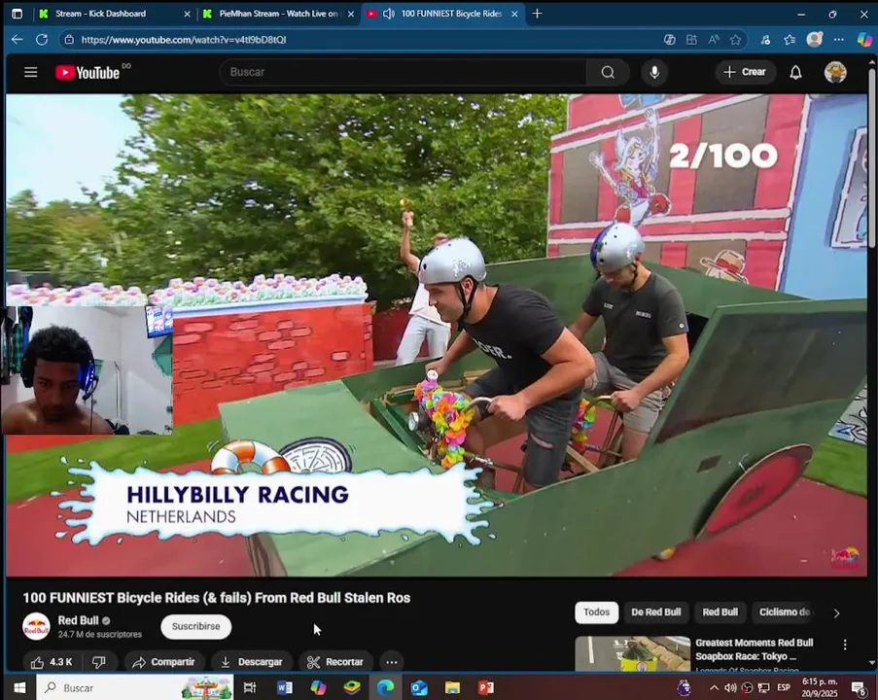This screenshot has width=878, height=700.
Task: Go to the YouTube home logo
Action: tap(88, 72)
